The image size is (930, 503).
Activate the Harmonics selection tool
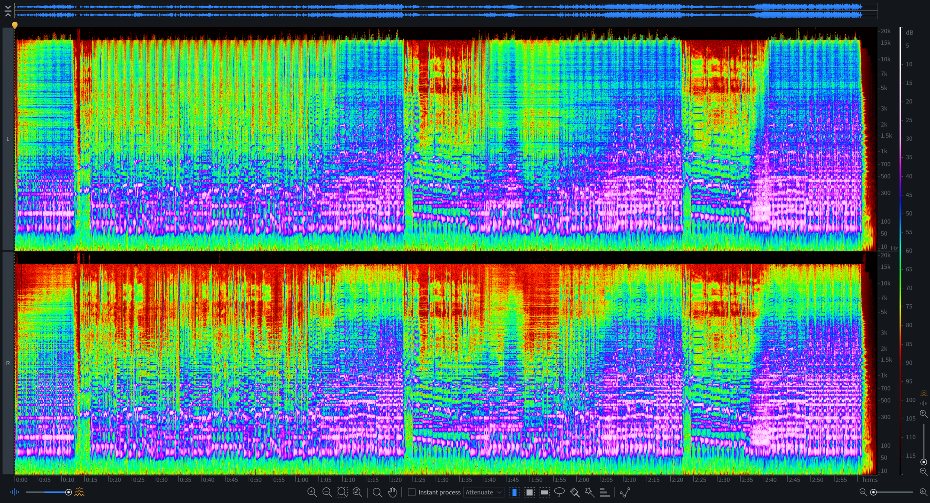click(x=604, y=492)
